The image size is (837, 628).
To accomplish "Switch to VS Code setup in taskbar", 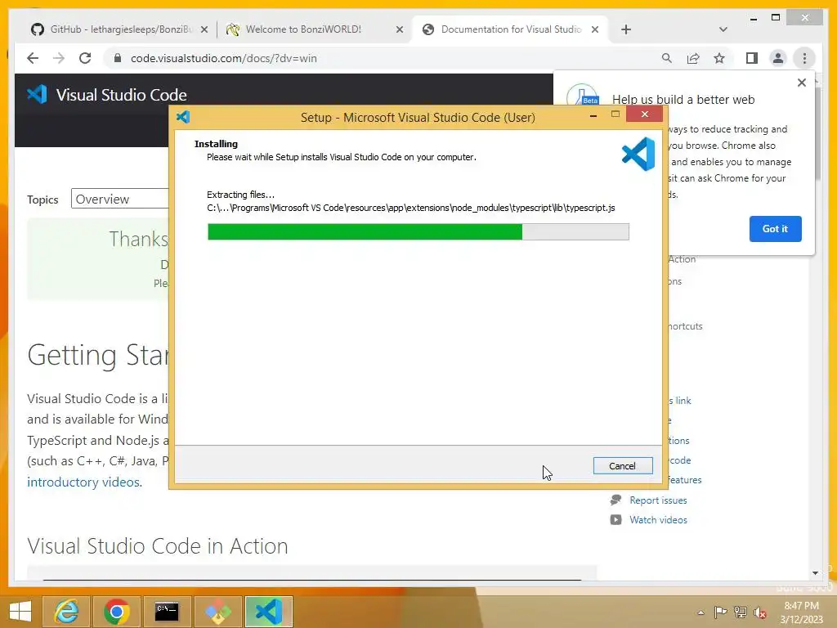I will click(269, 612).
